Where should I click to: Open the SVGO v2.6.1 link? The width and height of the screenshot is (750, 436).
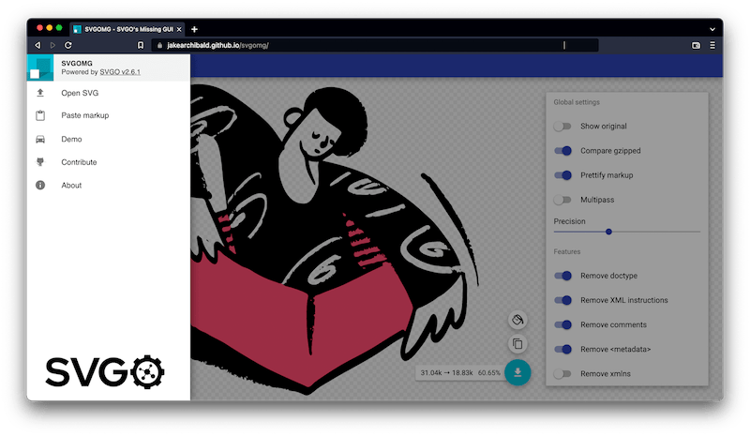coord(120,72)
